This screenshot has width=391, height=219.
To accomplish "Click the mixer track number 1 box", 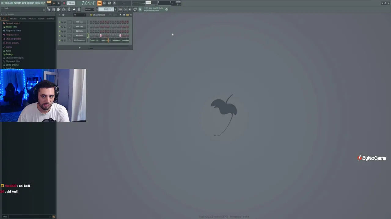I will click(70, 22).
